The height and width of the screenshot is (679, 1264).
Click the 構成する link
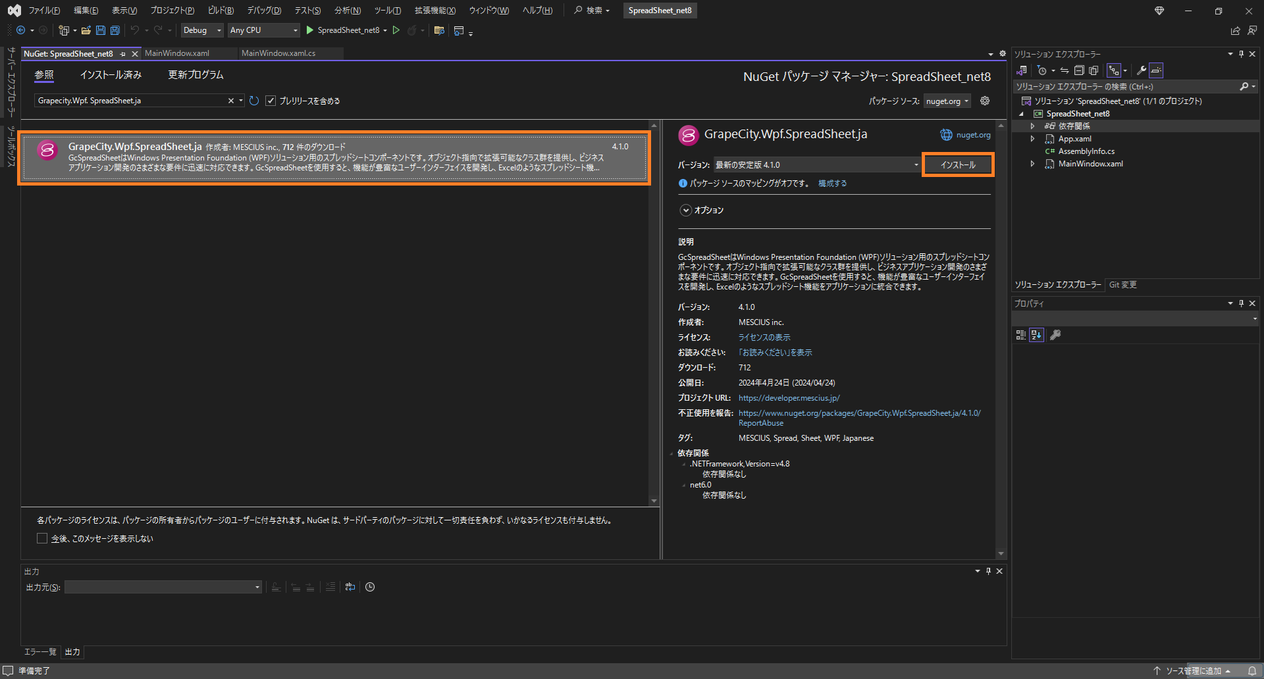point(832,184)
